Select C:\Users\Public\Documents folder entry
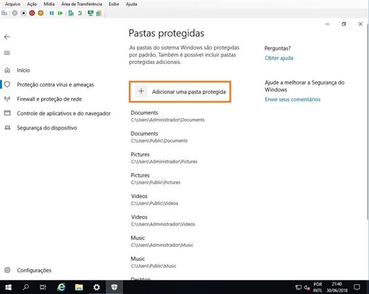Screen dimensions: 369x294 click(159, 137)
